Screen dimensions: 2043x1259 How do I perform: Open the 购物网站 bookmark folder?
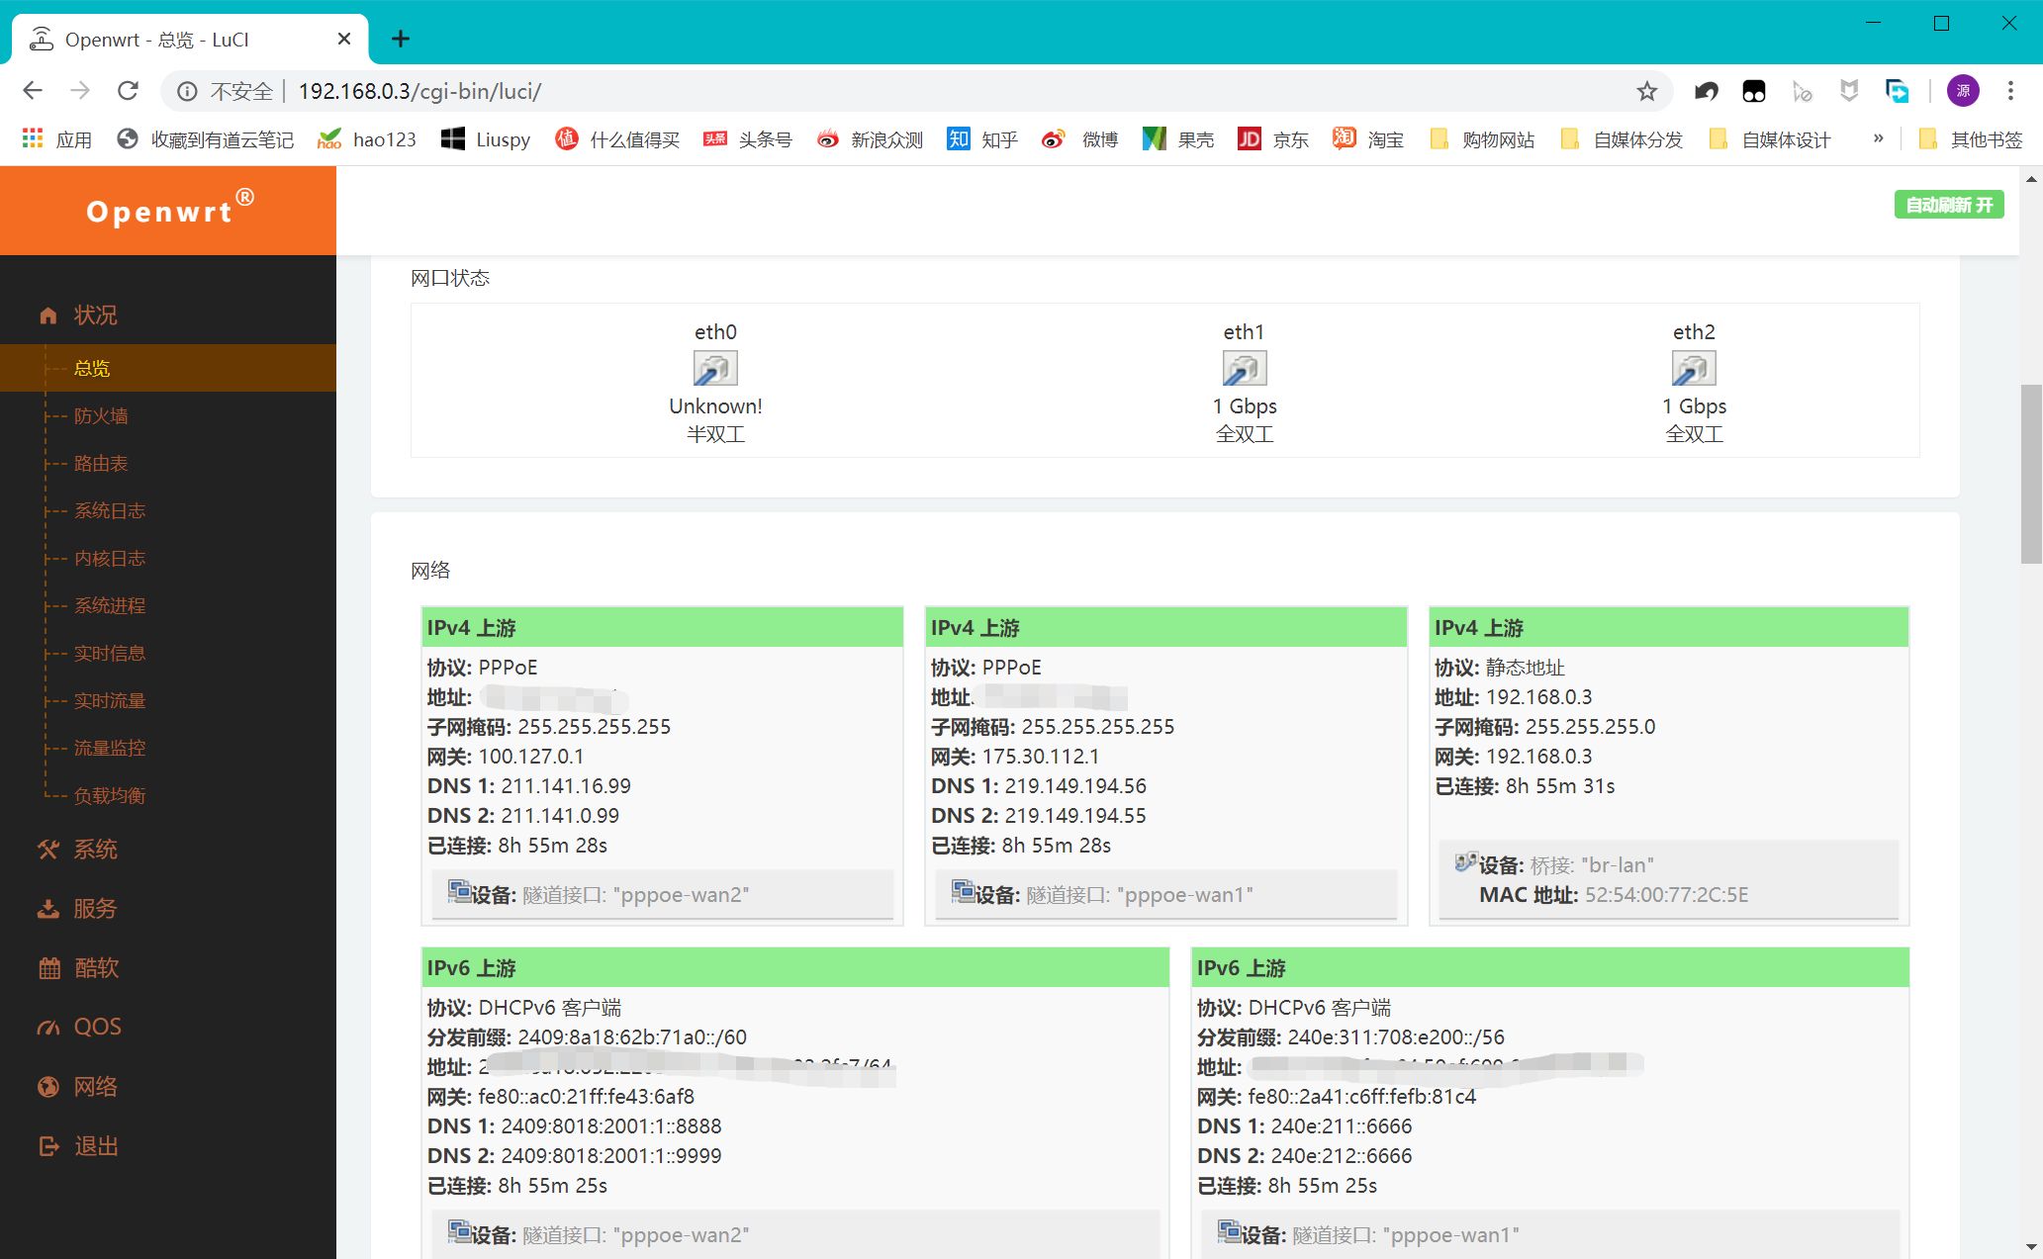[x=1482, y=139]
